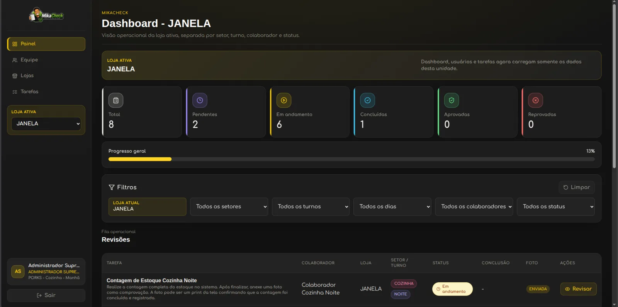Viewport: 618px width, 307px height.
Task: Select the Reprovadas 0 card
Action: (562, 112)
